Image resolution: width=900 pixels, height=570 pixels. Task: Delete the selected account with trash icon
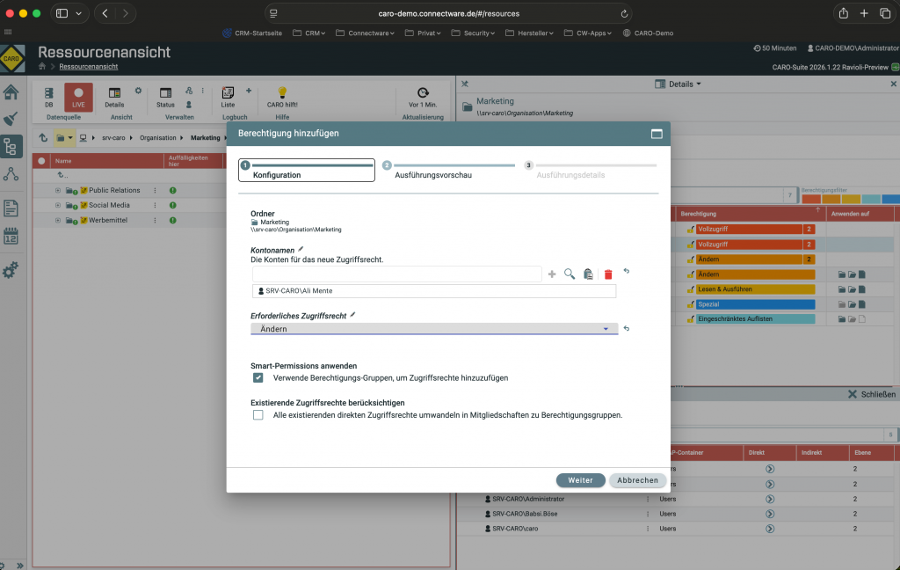606,274
